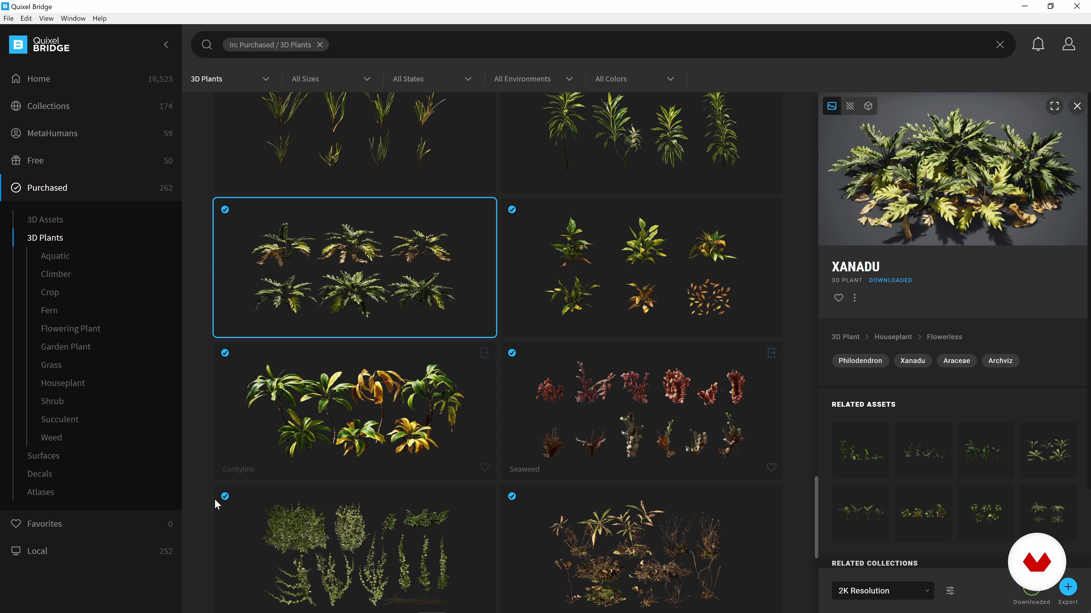Image resolution: width=1091 pixels, height=613 pixels.
Task: Open the 3D Plants category dropdown
Action: click(230, 79)
